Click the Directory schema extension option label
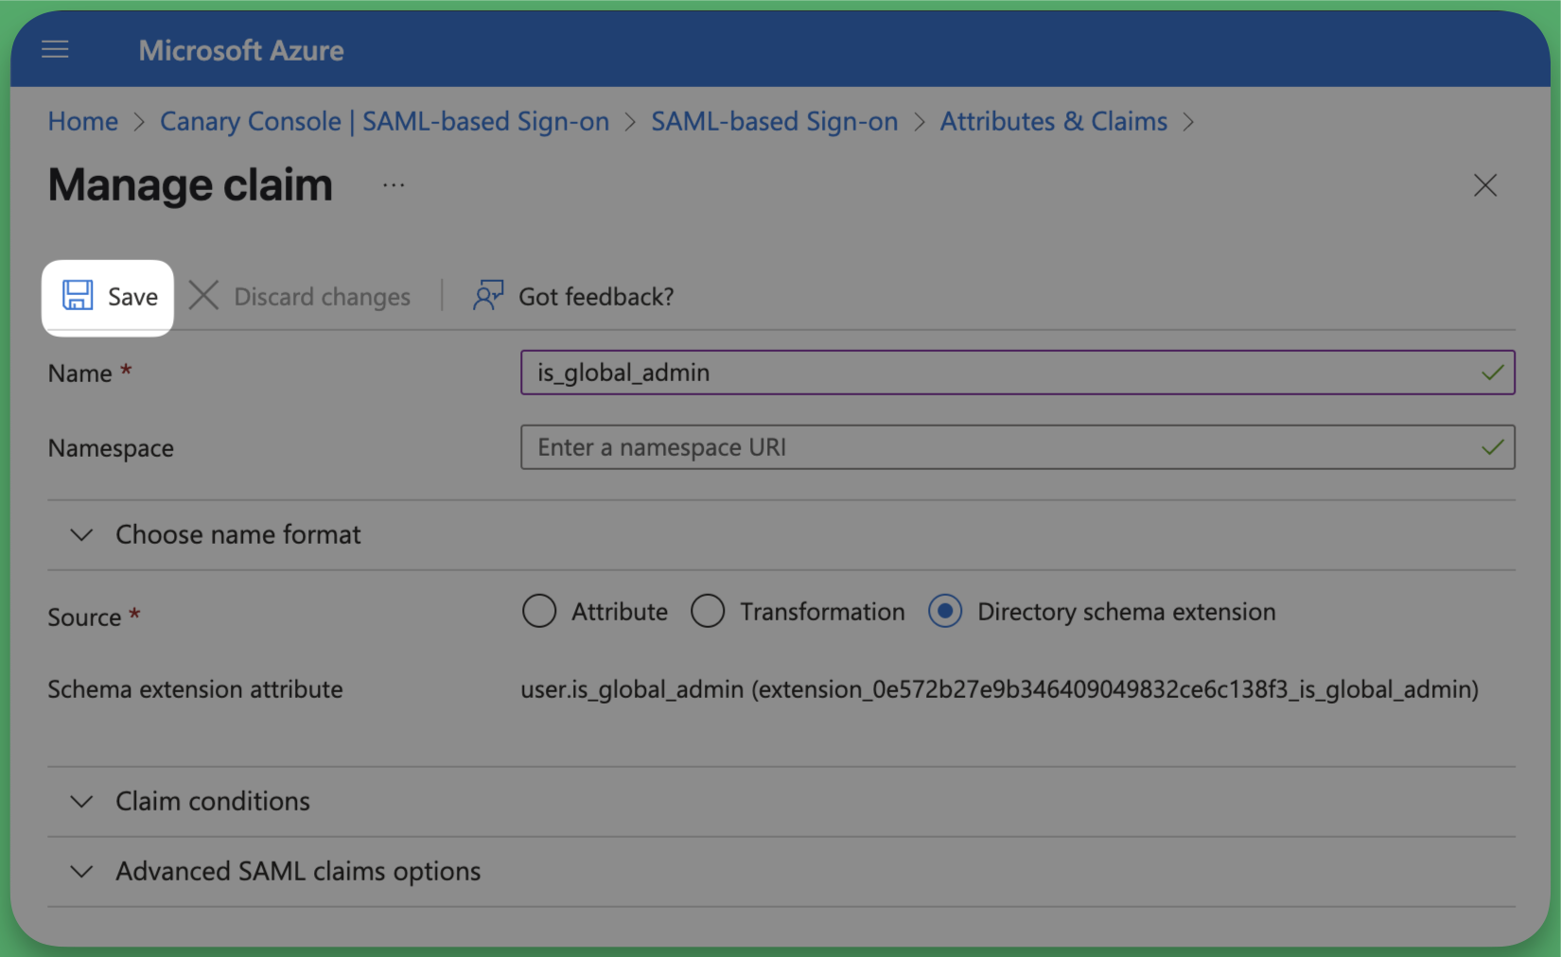This screenshot has width=1561, height=957. [1127, 612]
